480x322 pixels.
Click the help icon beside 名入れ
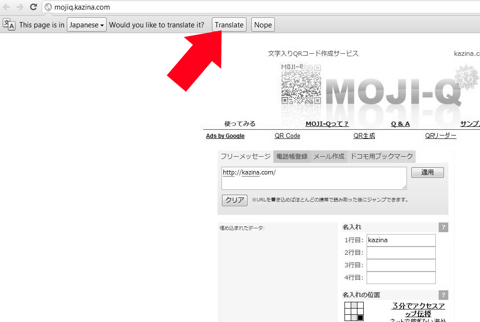click(x=443, y=227)
